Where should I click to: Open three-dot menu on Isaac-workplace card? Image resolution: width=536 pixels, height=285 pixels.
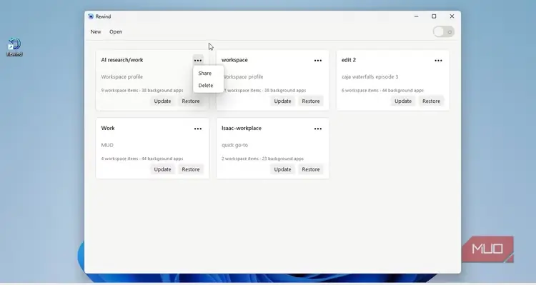point(318,129)
